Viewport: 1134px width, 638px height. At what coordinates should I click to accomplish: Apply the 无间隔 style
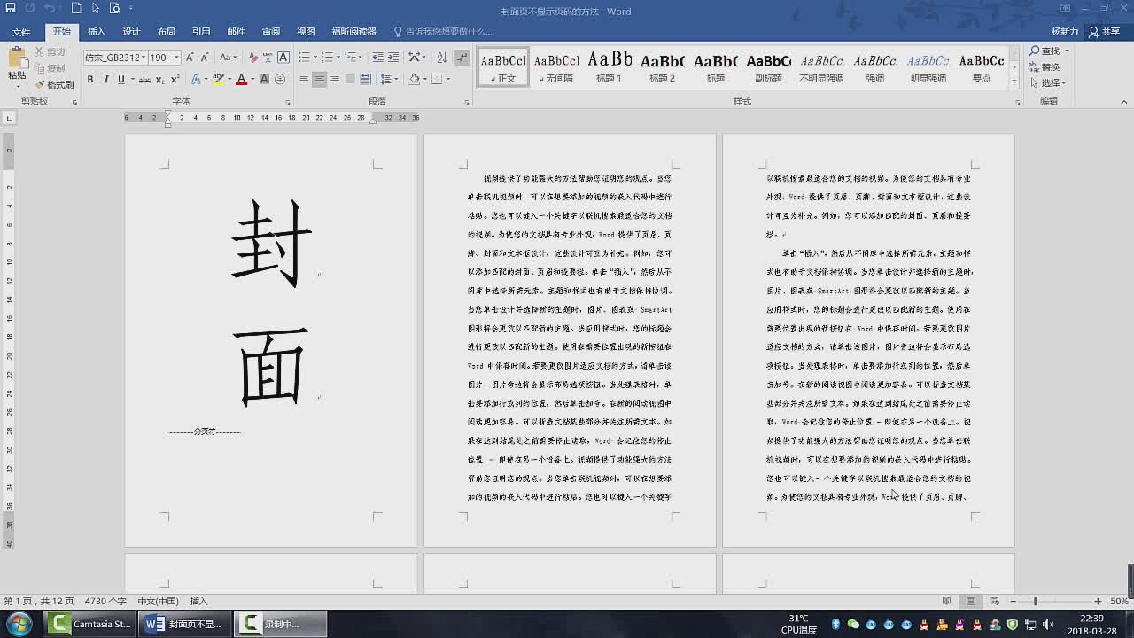556,66
